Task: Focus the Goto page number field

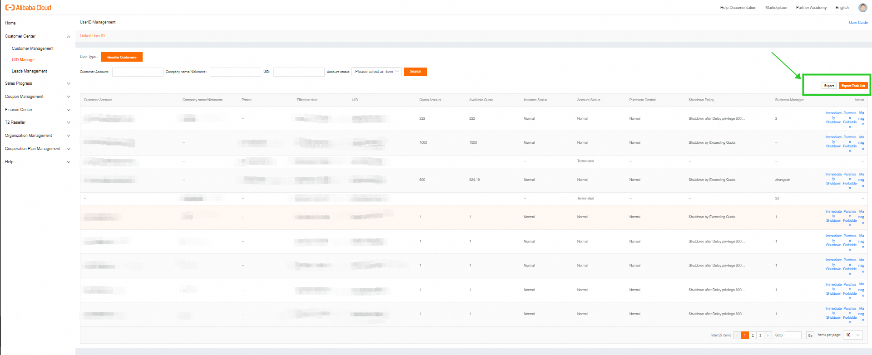Action: (793, 336)
